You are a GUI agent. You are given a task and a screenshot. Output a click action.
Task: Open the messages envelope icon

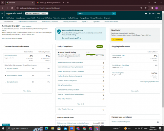[x=146, y=13]
